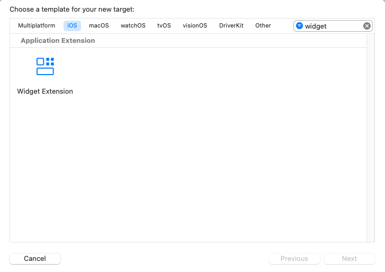This screenshot has width=385, height=272.
Task: Click the Previous button
Action: (294, 259)
